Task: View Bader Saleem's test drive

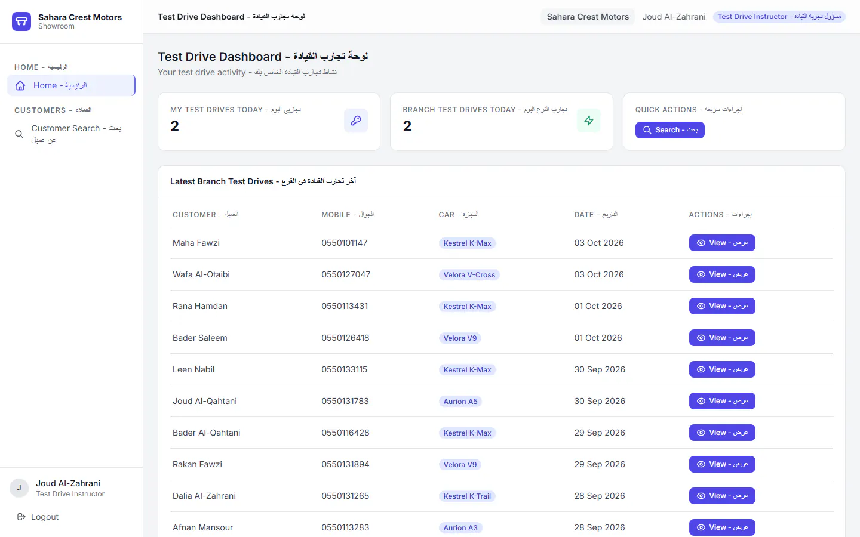Action: (722, 338)
